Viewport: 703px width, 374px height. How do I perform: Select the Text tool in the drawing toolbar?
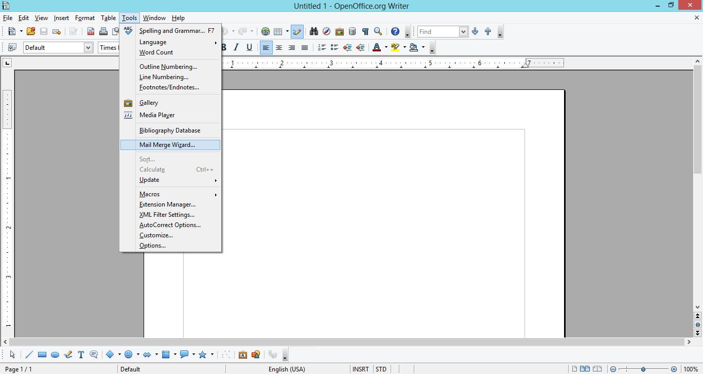pos(81,354)
